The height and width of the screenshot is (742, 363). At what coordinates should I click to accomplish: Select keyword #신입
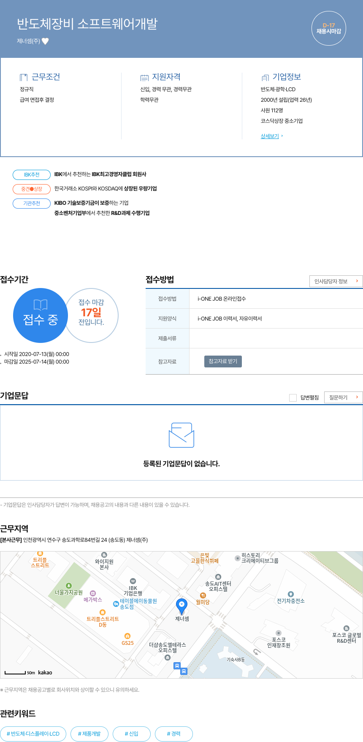pos(132,734)
